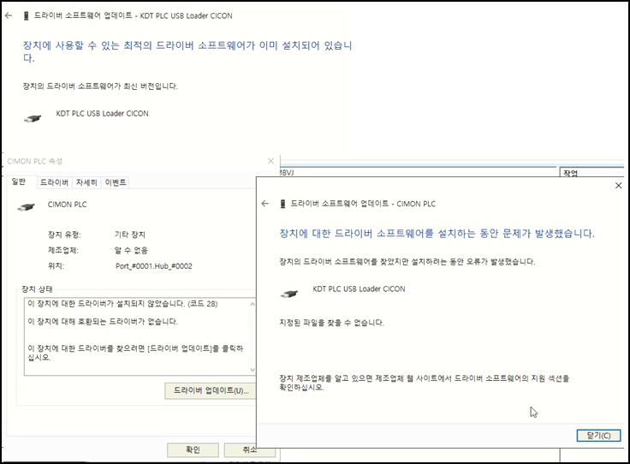Viewport: 630px width, 464px height.
Task: Switch to the 자세히 tab
Action: coord(86,182)
